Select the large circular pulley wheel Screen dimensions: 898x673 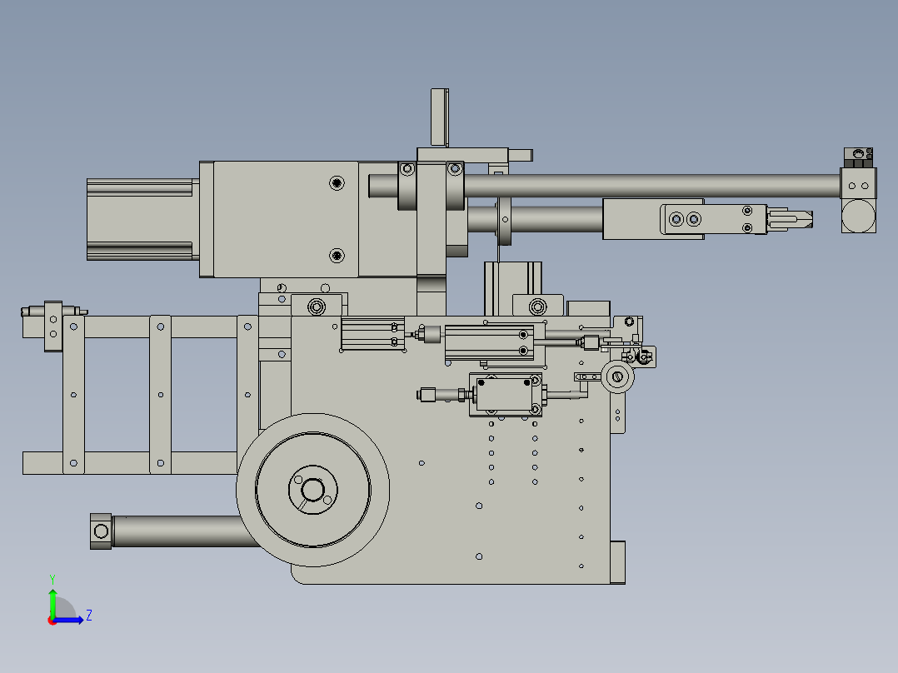[x=312, y=491]
